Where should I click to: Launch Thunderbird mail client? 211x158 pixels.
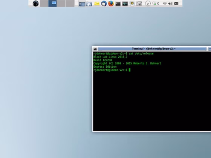(x=104, y=3)
